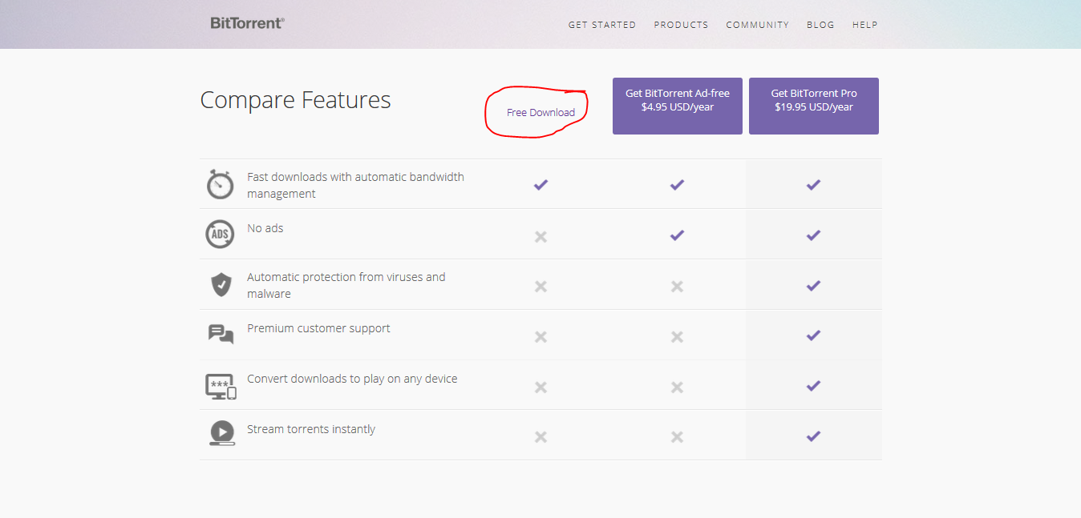Click the No ads circle icon
The width and height of the screenshot is (1081, 518).
220,235
